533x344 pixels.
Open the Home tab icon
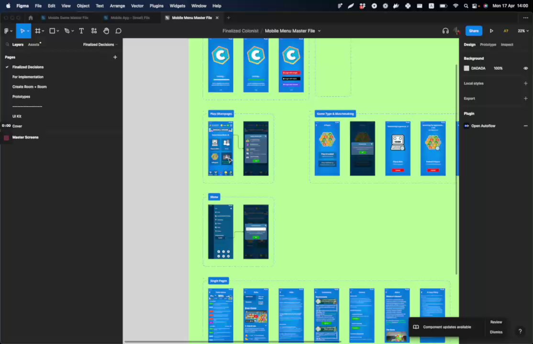pos(31,18)
